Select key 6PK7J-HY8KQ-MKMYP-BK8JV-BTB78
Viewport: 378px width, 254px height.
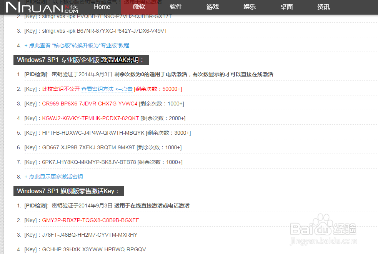tap(89, 162)
